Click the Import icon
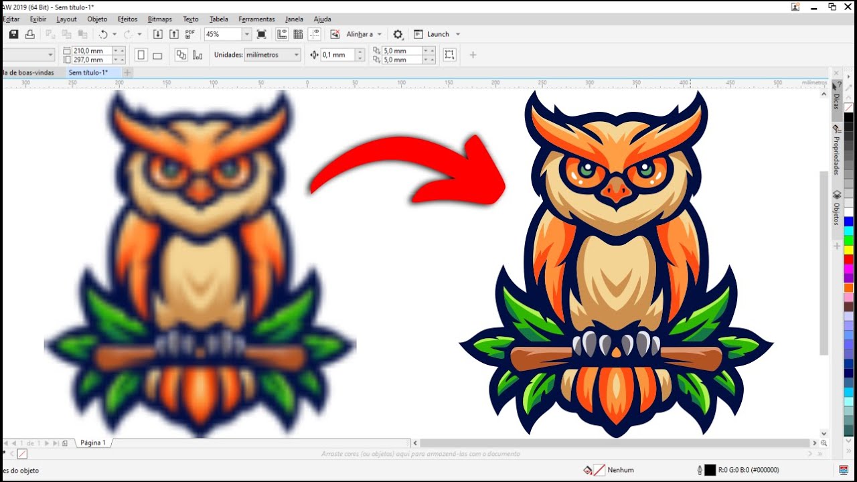Viewport: 857px width, 482px height. [x=158, y=34]
